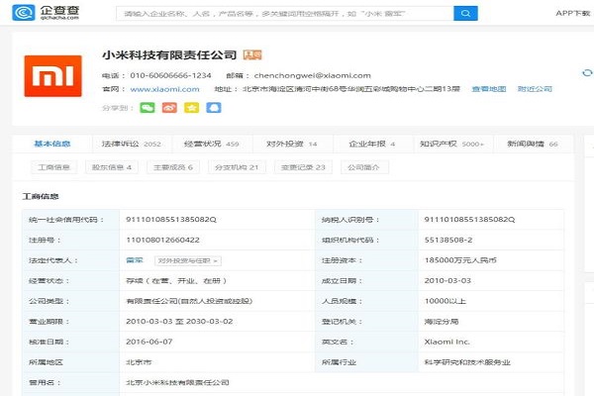Click the blue search magnifier button

coord(464,13)
